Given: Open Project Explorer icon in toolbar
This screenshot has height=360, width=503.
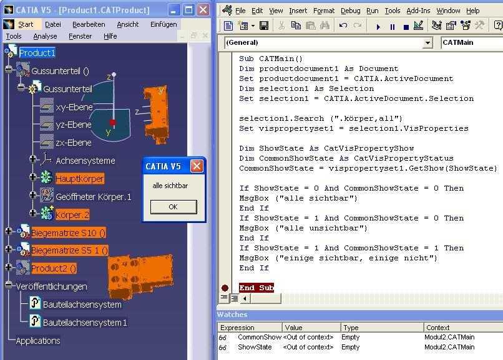Looking at the screenshot, I should (436, 26).
